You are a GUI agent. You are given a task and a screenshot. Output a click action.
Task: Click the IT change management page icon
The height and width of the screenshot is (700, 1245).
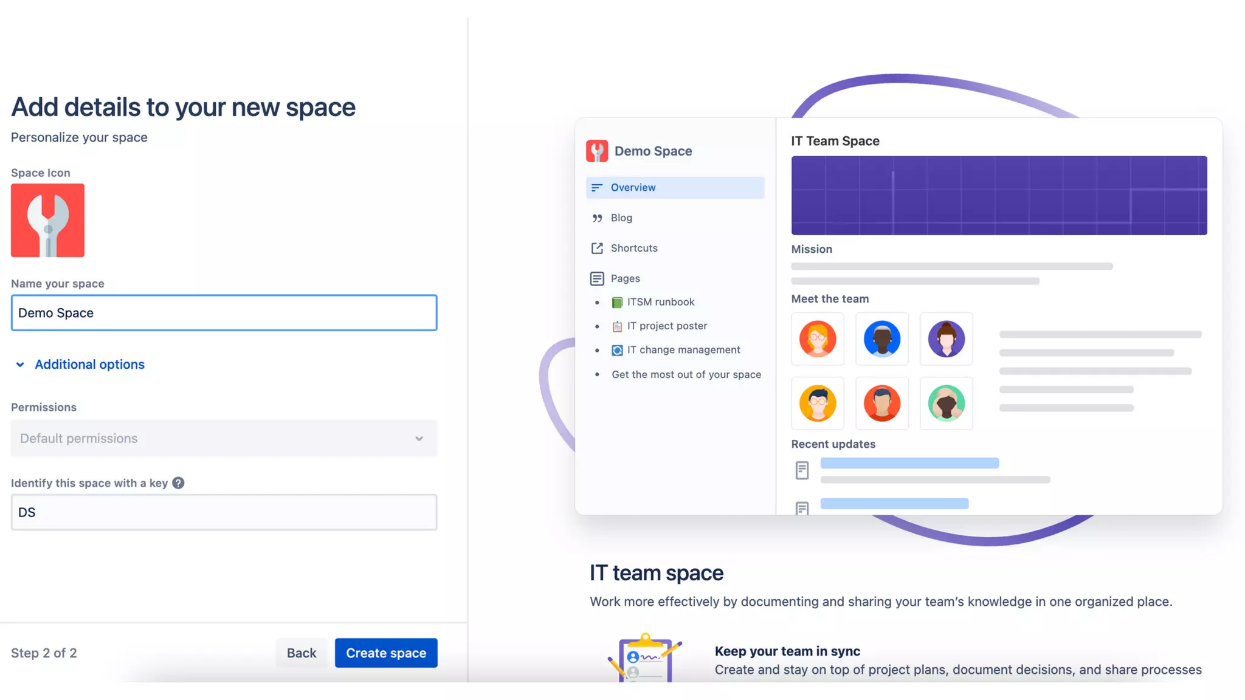[617, 350]
